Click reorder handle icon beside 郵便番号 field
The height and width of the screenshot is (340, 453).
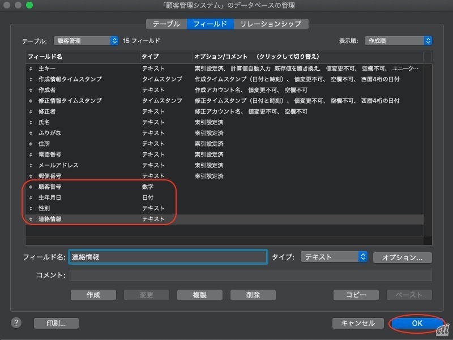32,176
